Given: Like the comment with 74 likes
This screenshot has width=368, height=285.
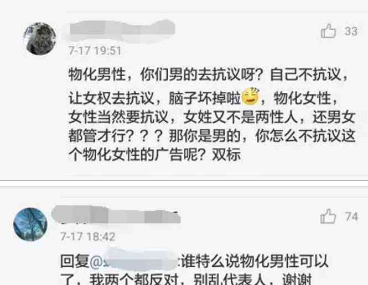Looking at the screenshot, I should tap(328, 216).
